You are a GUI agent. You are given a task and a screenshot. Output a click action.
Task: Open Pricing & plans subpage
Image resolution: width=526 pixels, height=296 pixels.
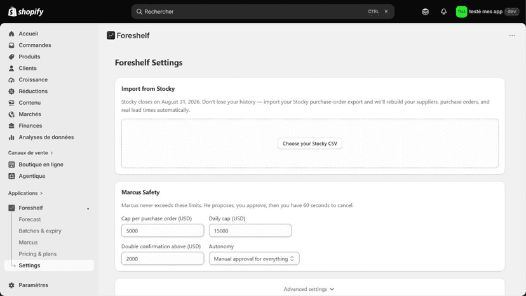tap(37, 253)
